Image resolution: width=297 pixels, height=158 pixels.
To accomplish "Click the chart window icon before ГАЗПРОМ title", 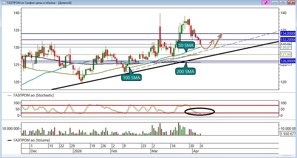I will 3,3.
